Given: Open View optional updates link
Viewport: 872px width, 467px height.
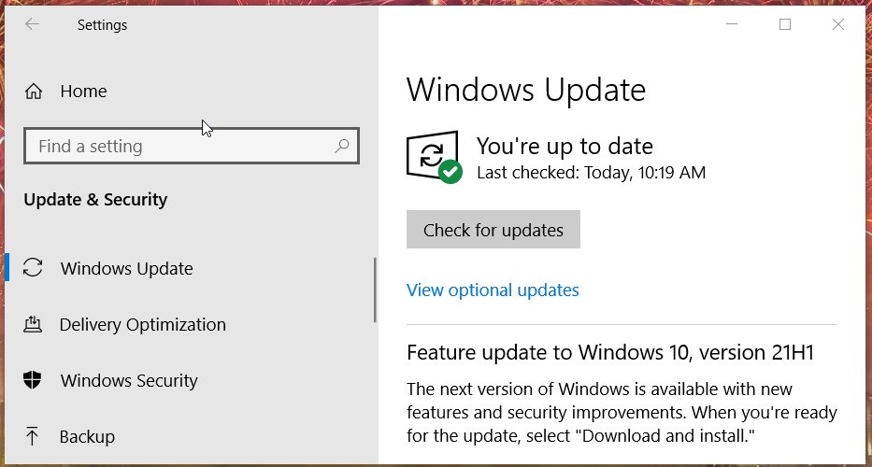Looking at the screenshot, I should (x=493, y=290).
